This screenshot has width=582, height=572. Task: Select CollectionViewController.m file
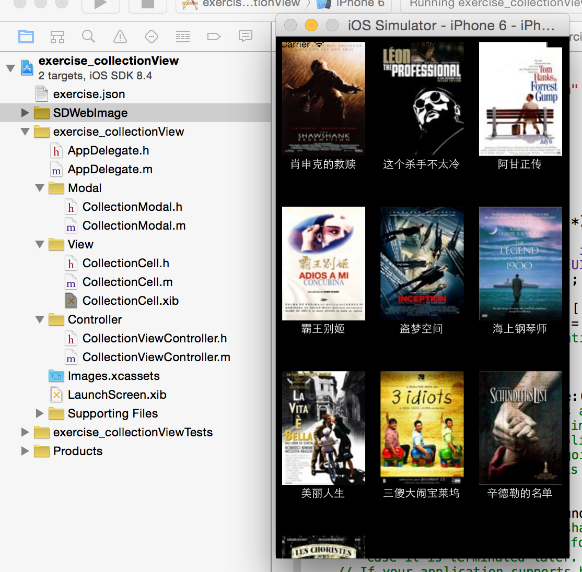coord(156,357)
